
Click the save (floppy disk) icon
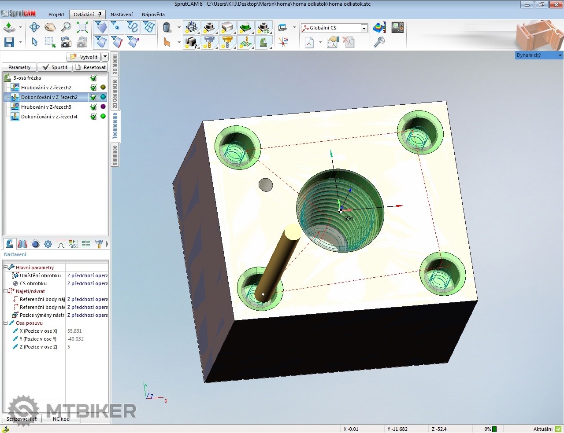[9, 42]
